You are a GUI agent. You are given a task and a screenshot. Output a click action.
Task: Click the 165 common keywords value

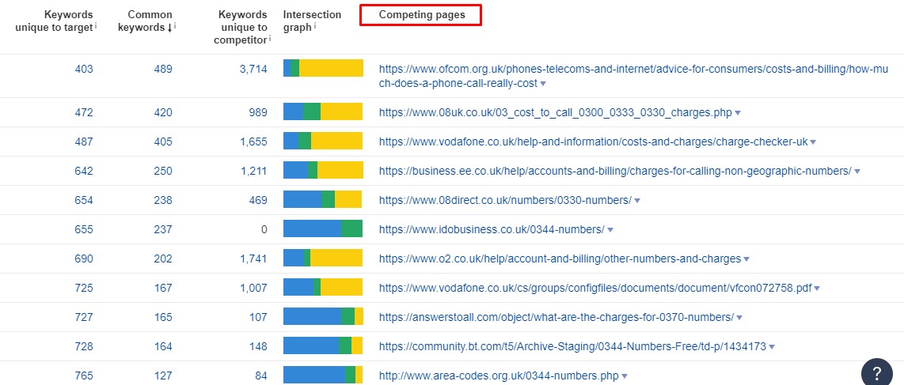coord(163,318)
